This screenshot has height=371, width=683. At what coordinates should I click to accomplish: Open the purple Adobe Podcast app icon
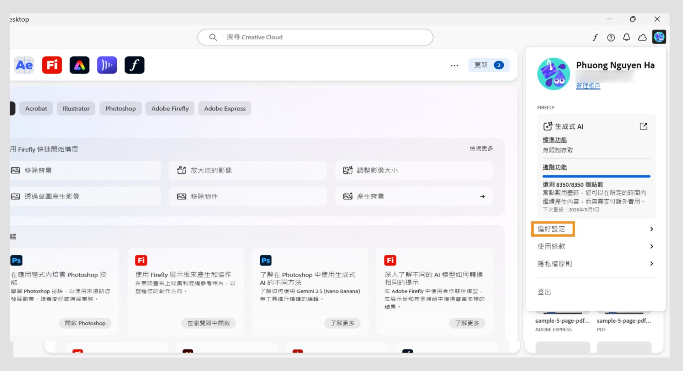click(107, 65)
